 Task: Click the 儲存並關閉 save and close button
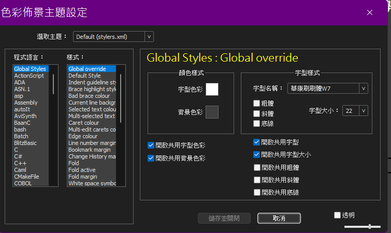[224, 219]
